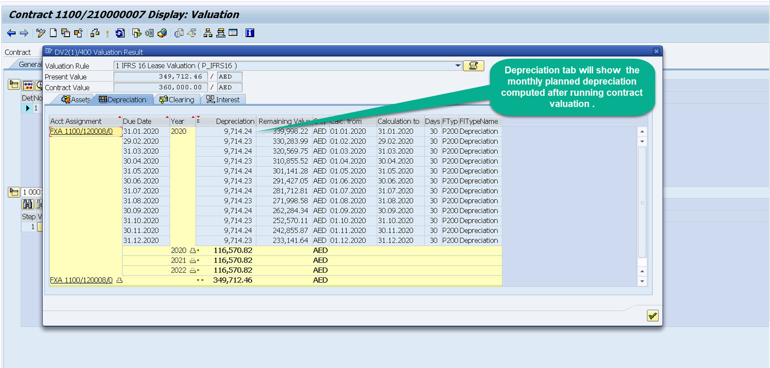770x368 pixels.
Task: Click the arrows into panel icon
Action: pyautogui.click(x=149, y=33)
